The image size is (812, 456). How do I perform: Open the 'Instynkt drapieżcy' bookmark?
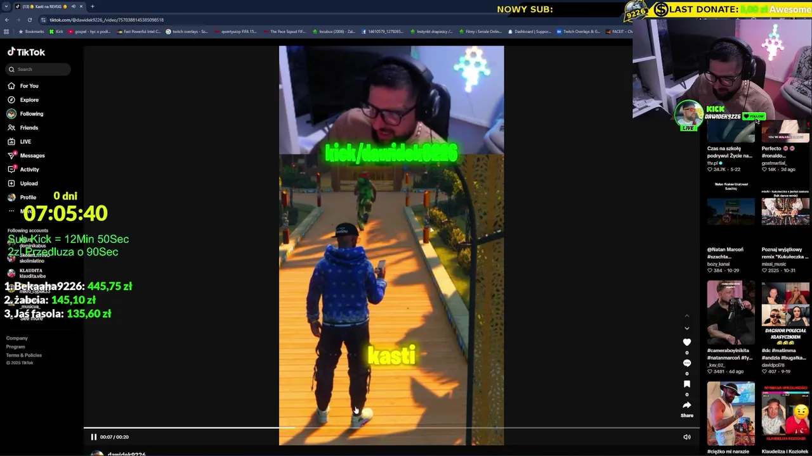431,31
